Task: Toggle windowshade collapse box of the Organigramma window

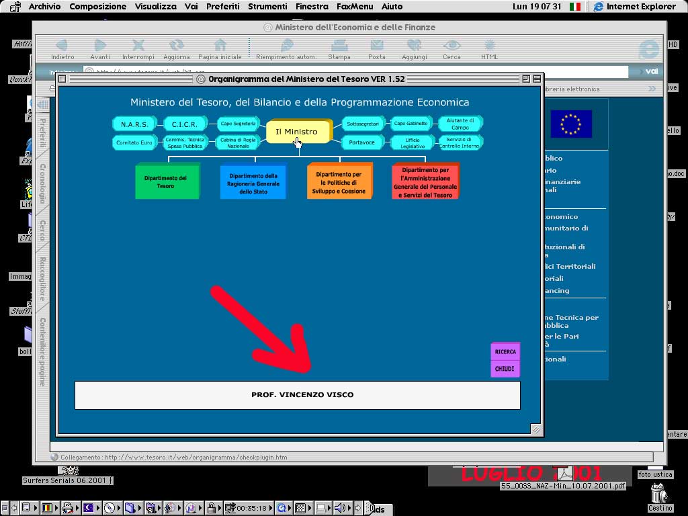Action: 537,79
